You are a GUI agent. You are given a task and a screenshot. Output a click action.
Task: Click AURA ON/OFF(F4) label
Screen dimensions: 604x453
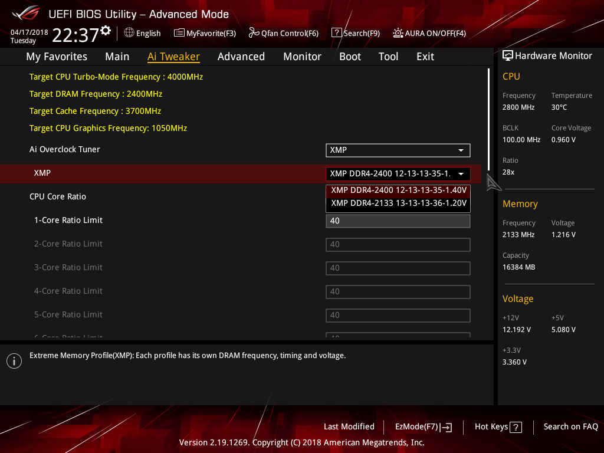pyautogui.click(x=435, y=33)
